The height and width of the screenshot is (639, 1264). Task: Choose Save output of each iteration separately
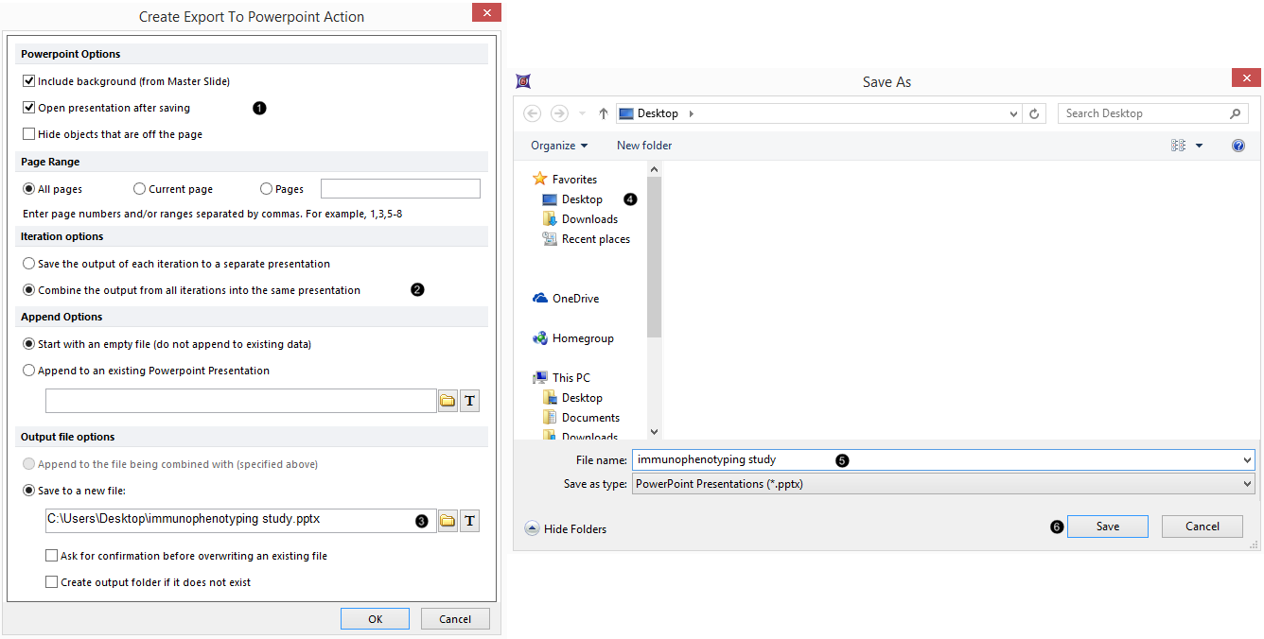pyautogui.click(x=29, y=264)
